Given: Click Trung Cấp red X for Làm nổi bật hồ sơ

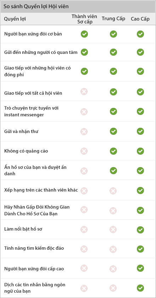Looking at the screenshot, I should [113, 230].
